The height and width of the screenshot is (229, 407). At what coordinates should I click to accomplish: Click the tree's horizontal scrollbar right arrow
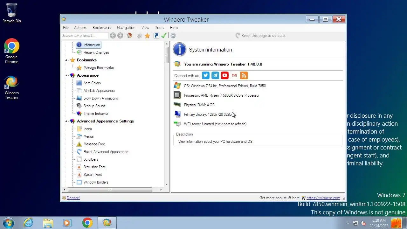tap(161, 190)
